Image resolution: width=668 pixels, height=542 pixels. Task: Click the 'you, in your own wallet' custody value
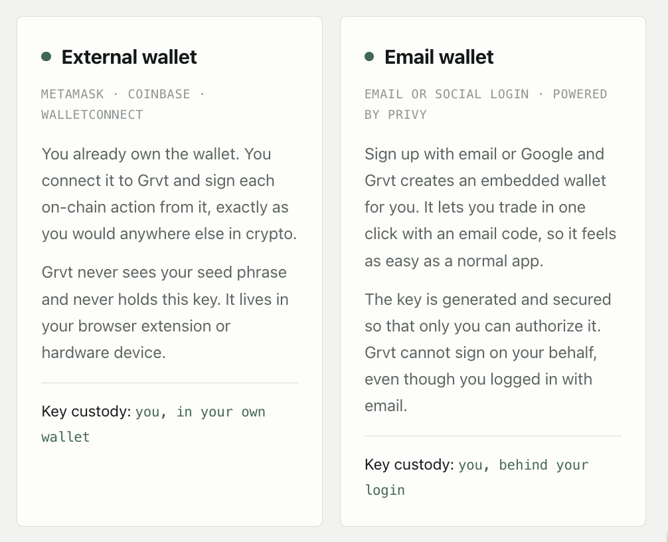(x=153, y=424)
